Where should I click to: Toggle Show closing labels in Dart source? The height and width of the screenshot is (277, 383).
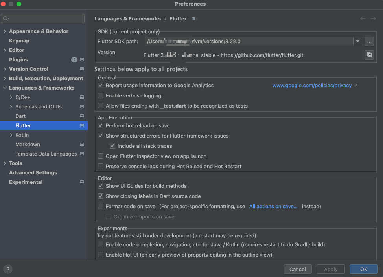[x=101, y=196]
